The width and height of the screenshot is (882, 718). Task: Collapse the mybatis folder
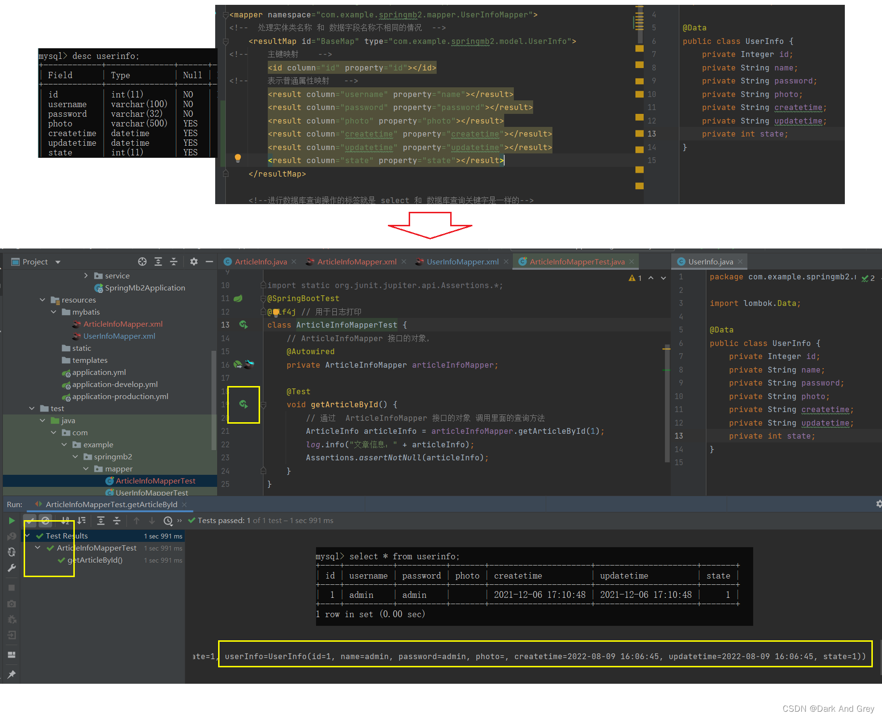[x=54, y=312]
